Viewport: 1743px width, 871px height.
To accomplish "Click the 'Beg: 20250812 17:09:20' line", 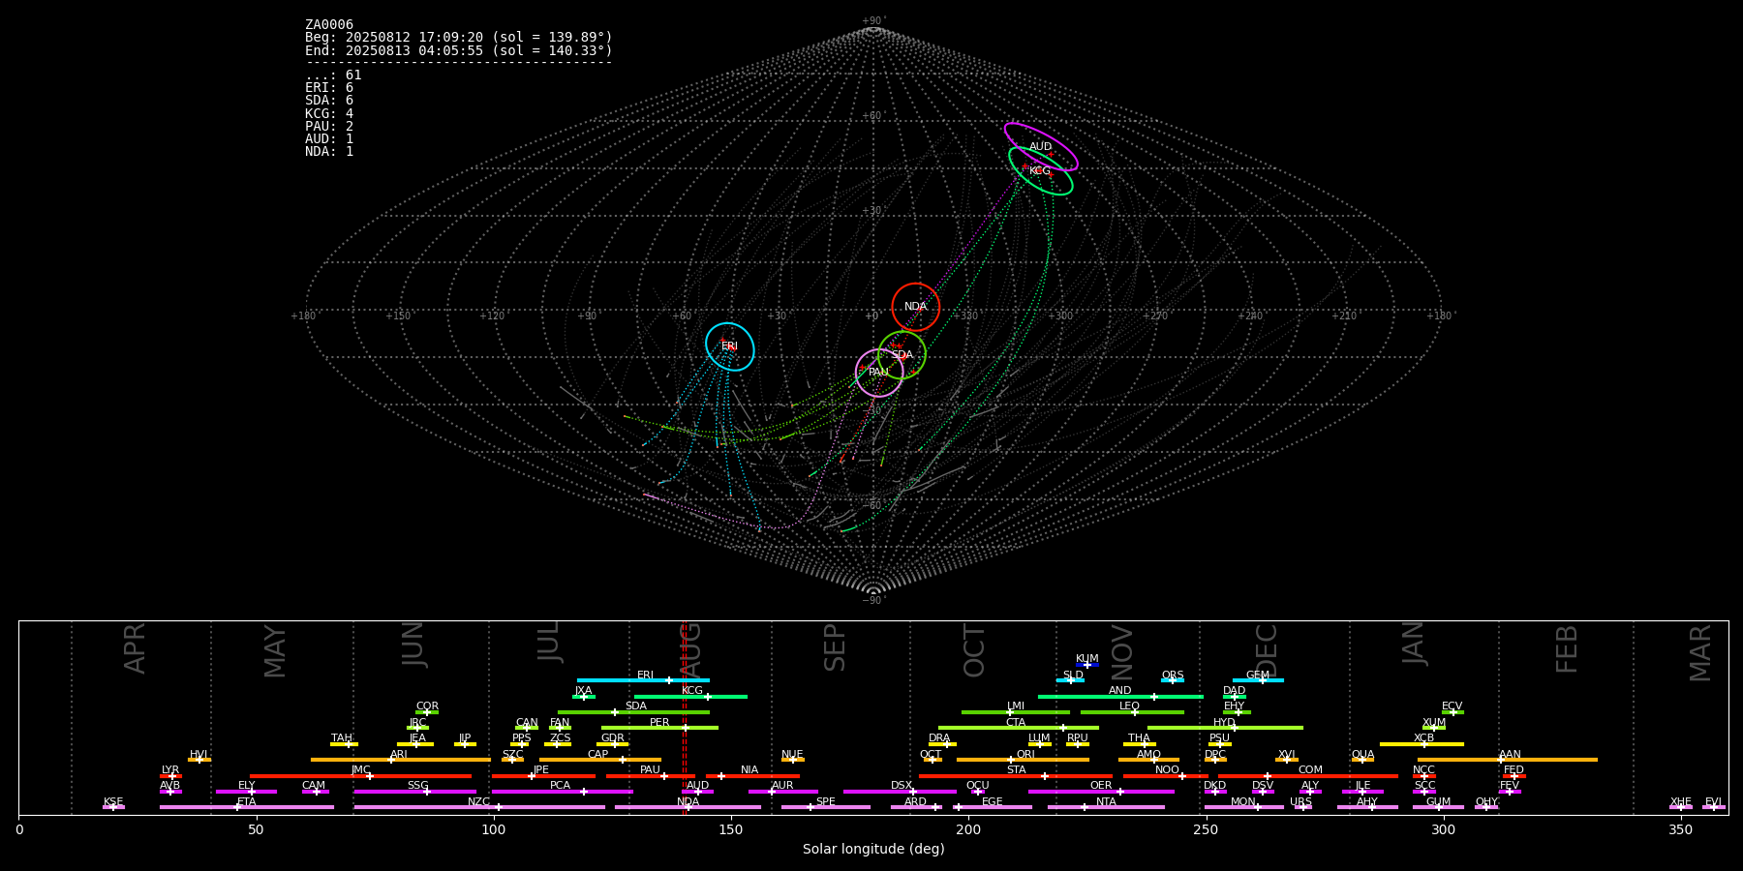I will pyautogui.click(x=459, y=38).
